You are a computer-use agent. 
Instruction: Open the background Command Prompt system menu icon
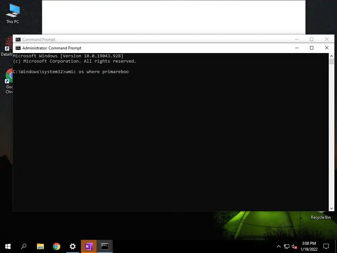click(x=18, y=40)
